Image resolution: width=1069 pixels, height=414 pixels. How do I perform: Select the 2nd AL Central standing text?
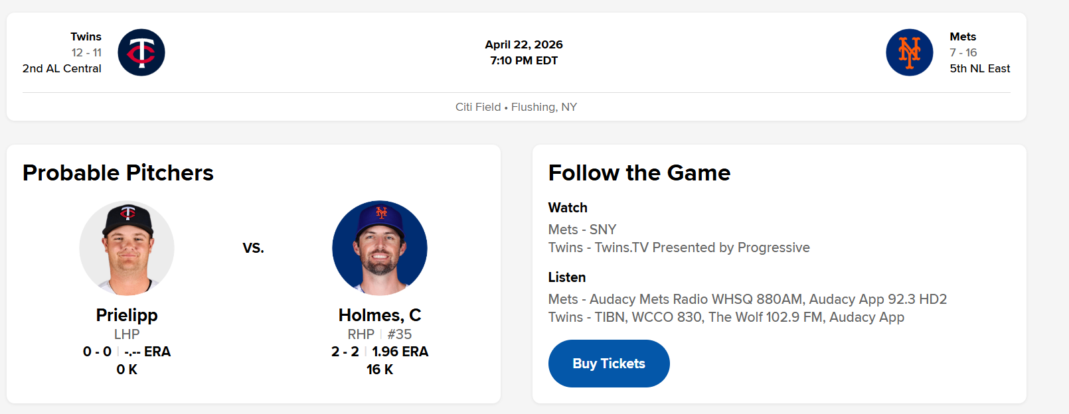[x=62, y=68]
